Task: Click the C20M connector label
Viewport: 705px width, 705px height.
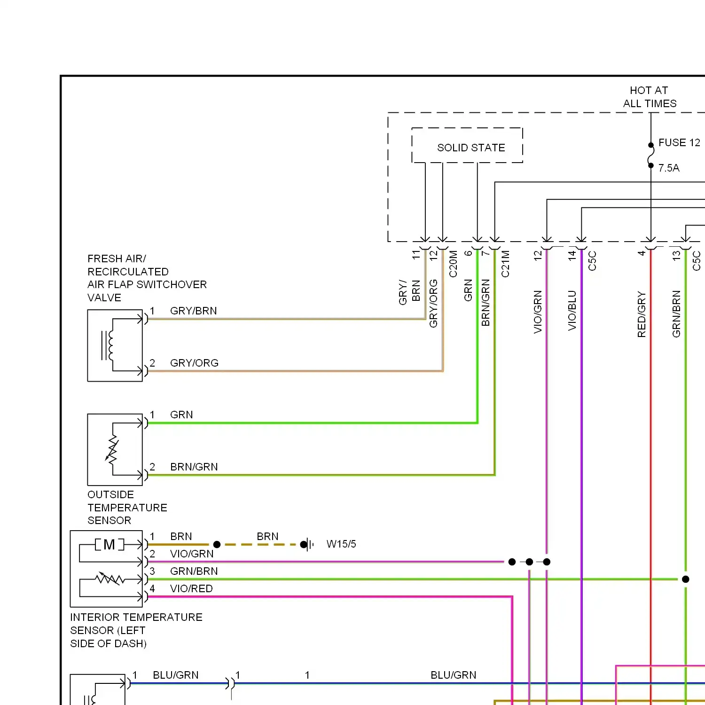Action: 453,264
